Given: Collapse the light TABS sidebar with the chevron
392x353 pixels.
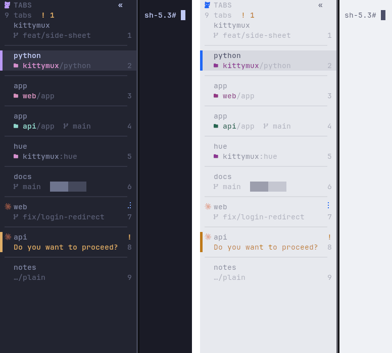Looking at the screenshot, I should 320,5.
